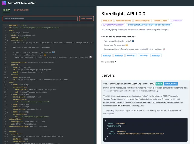The width and height of the screenshot is (194, 144).
Task: Click the #root-tag3 tag
Action: coord(131,55)
